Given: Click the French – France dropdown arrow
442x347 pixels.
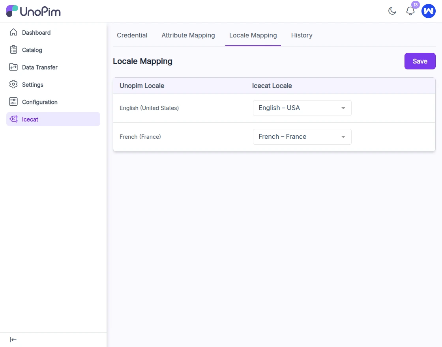Looking at the screenshot, I should (343, 137).
